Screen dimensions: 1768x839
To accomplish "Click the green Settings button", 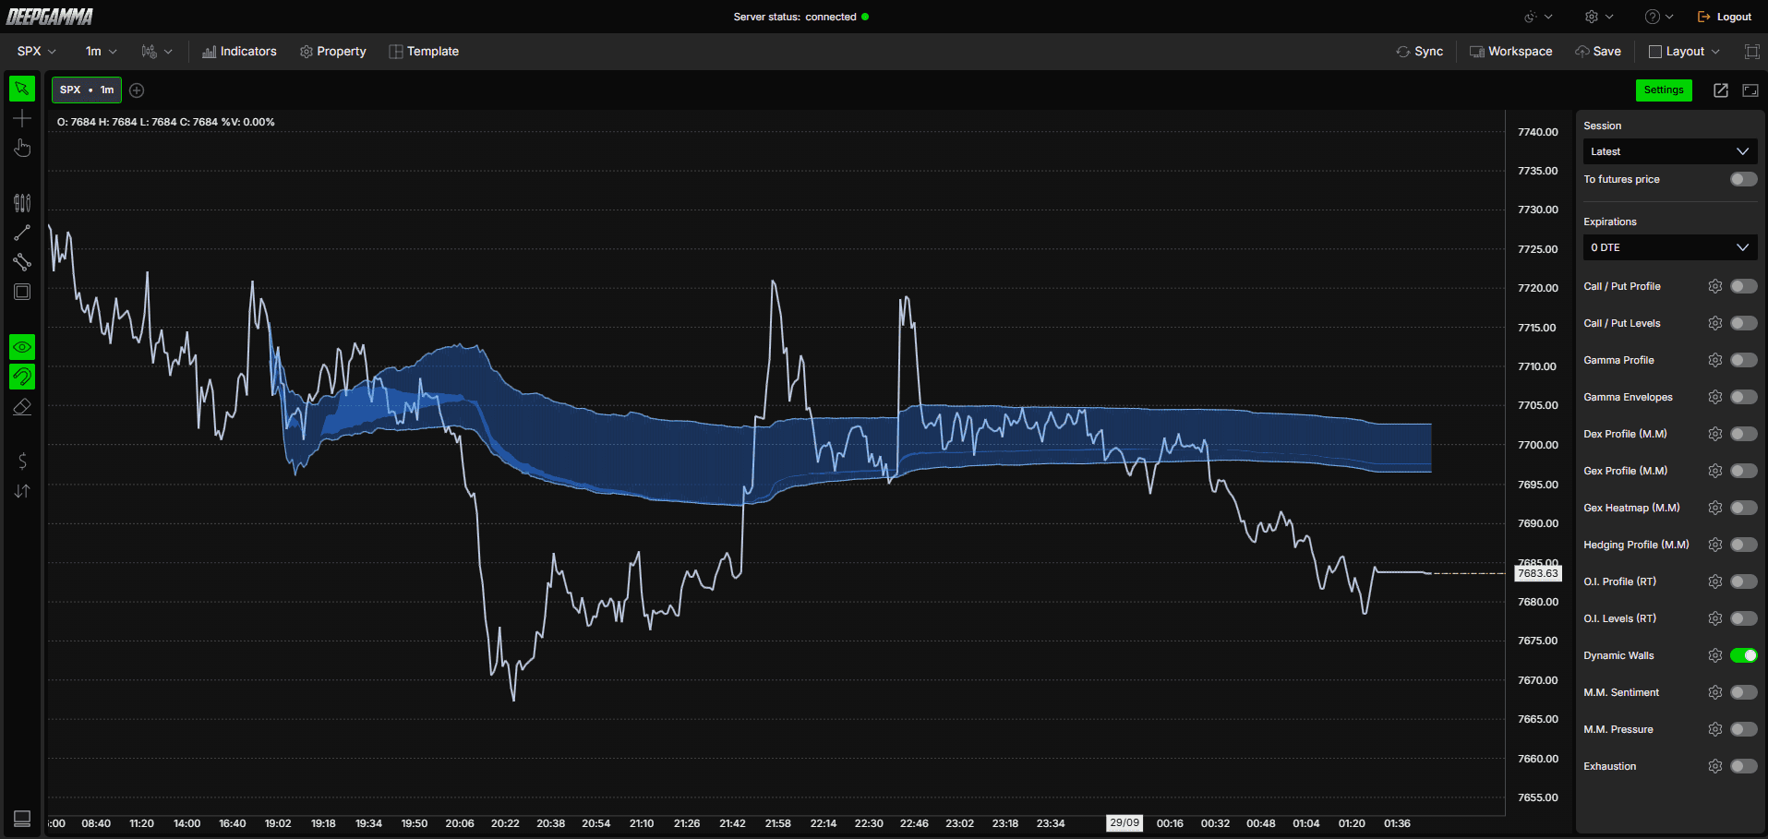I will [1664, 90].
